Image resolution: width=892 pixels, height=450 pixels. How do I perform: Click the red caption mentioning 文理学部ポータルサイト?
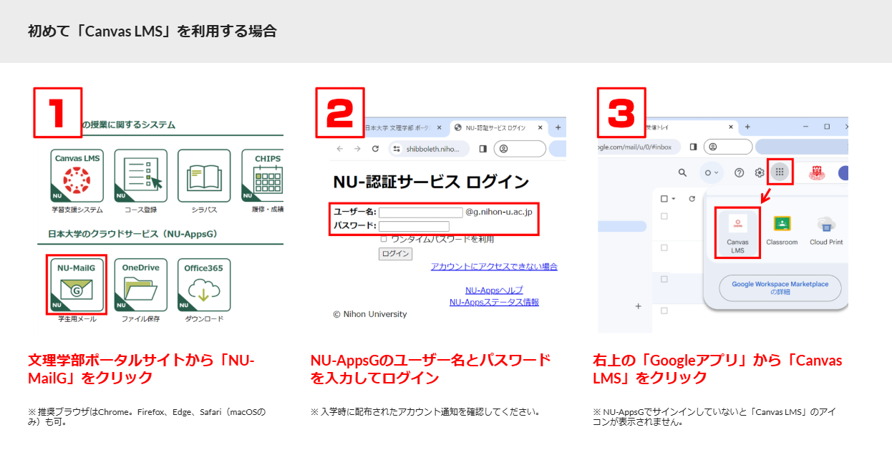(141, 368)
